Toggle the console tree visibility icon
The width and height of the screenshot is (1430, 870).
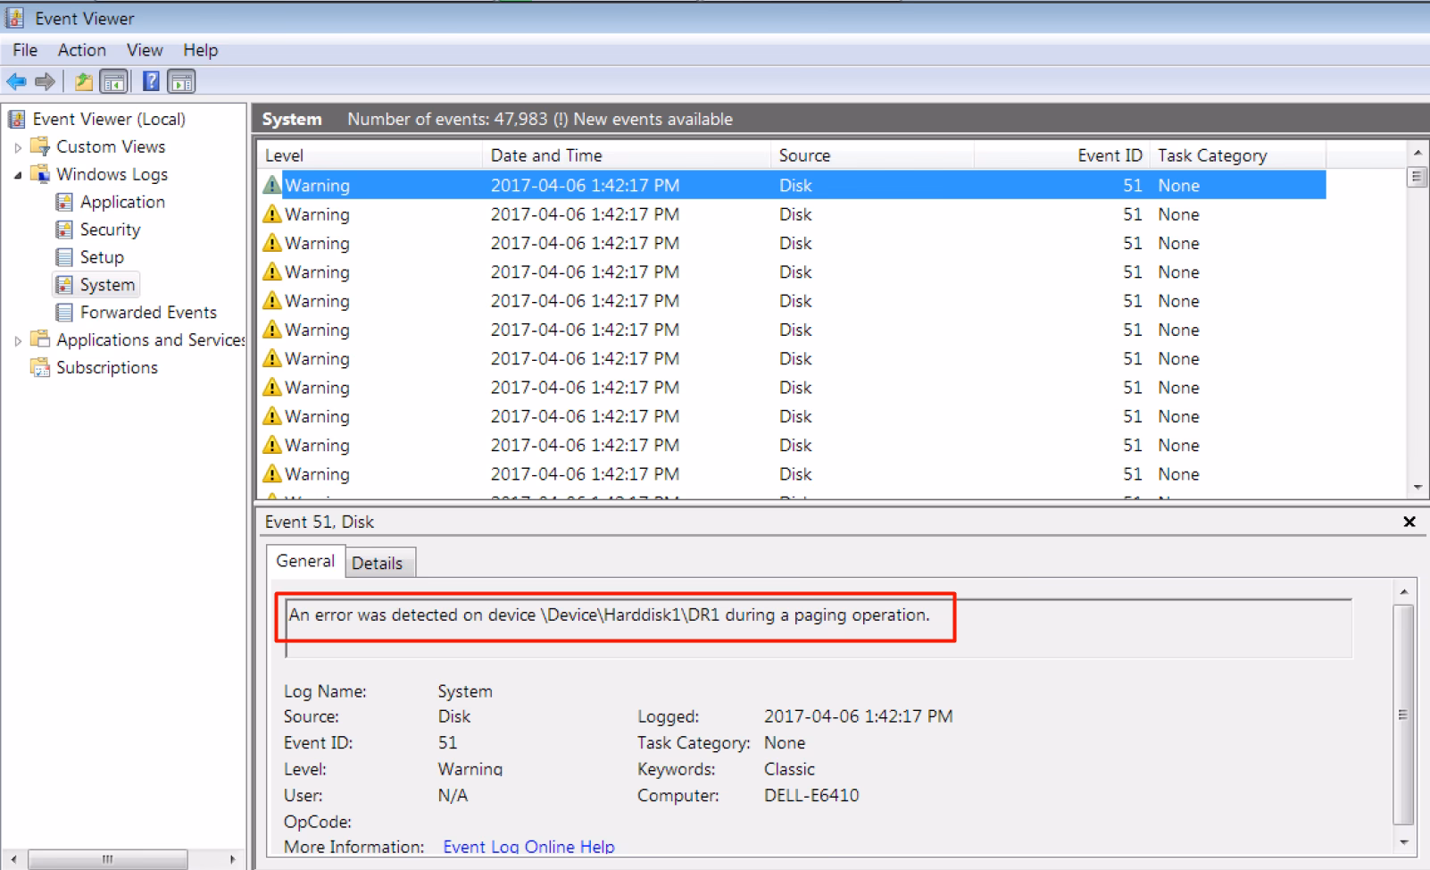pos(112,81)
